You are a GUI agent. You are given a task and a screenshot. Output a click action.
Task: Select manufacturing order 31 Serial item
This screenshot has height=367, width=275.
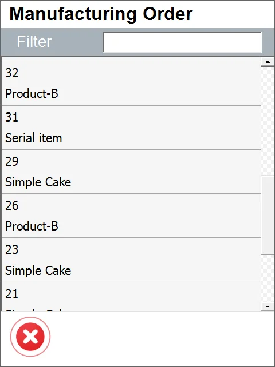click(131, 127)
